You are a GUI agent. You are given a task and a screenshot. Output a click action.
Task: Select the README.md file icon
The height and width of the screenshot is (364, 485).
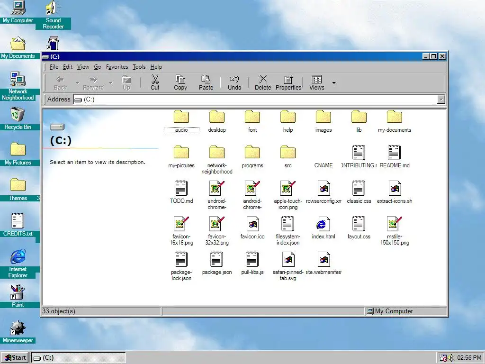coord(395,153)
